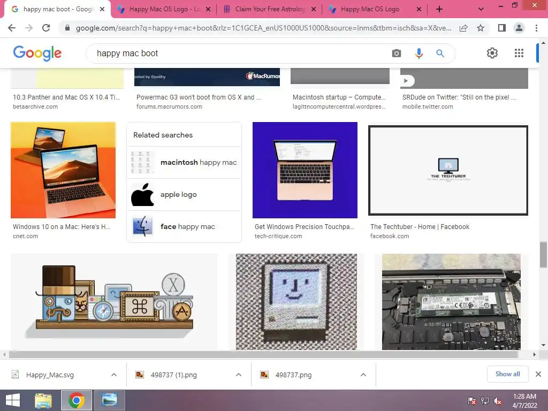
Task: Submit search with the magnifier icon
Action: click(x=440, y=54)
